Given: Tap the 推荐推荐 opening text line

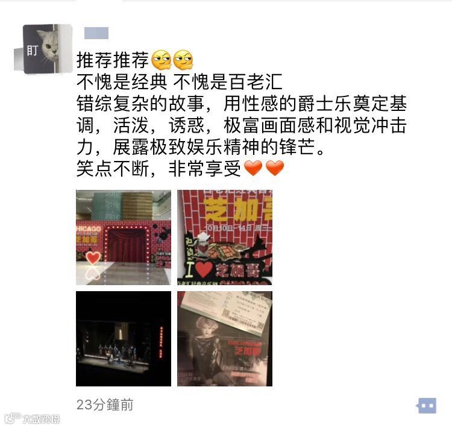Looking at the screenshot, I should 113,60.
